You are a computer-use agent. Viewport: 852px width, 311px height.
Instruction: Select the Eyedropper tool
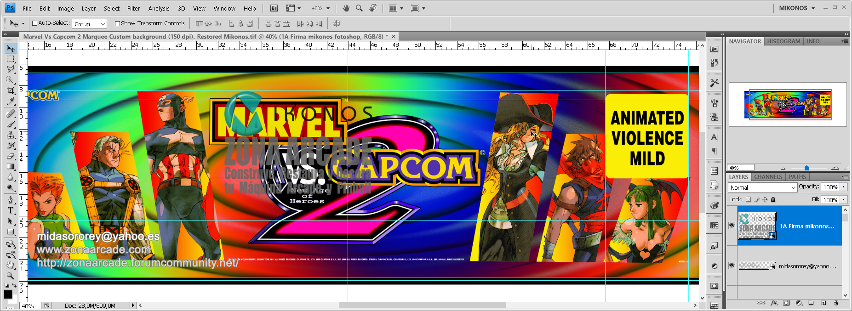click(10, 101)
